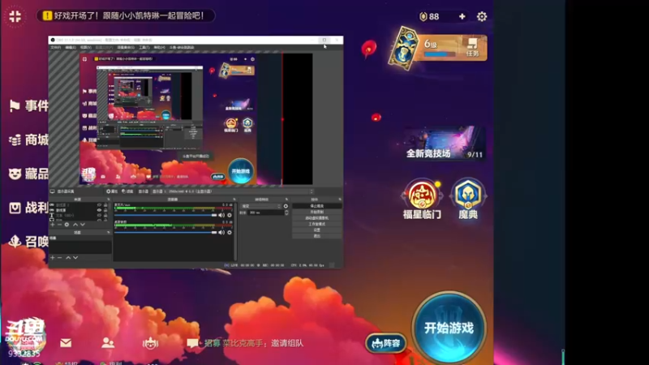Pop out the sources dock panel

click(x=109, y=200)
